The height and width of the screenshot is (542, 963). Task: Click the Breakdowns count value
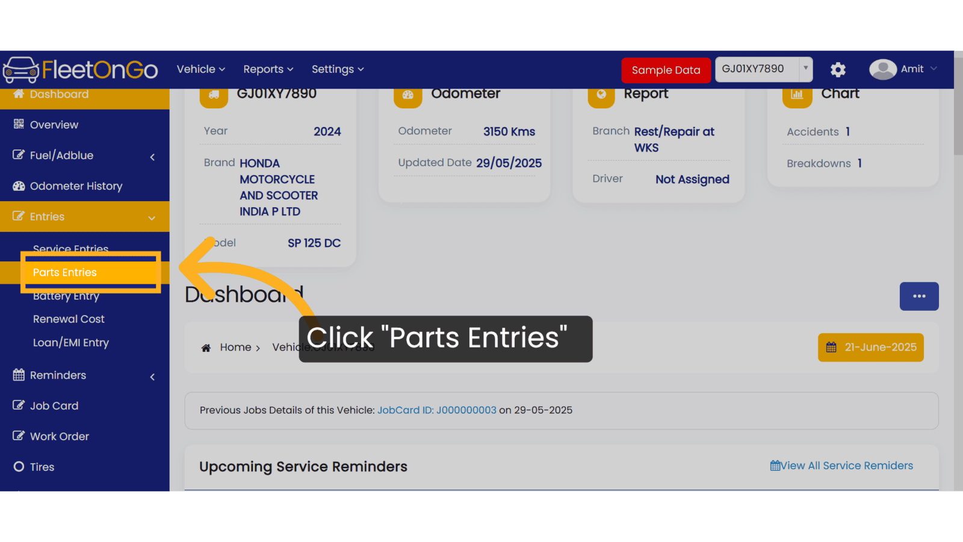pos(859,163)
